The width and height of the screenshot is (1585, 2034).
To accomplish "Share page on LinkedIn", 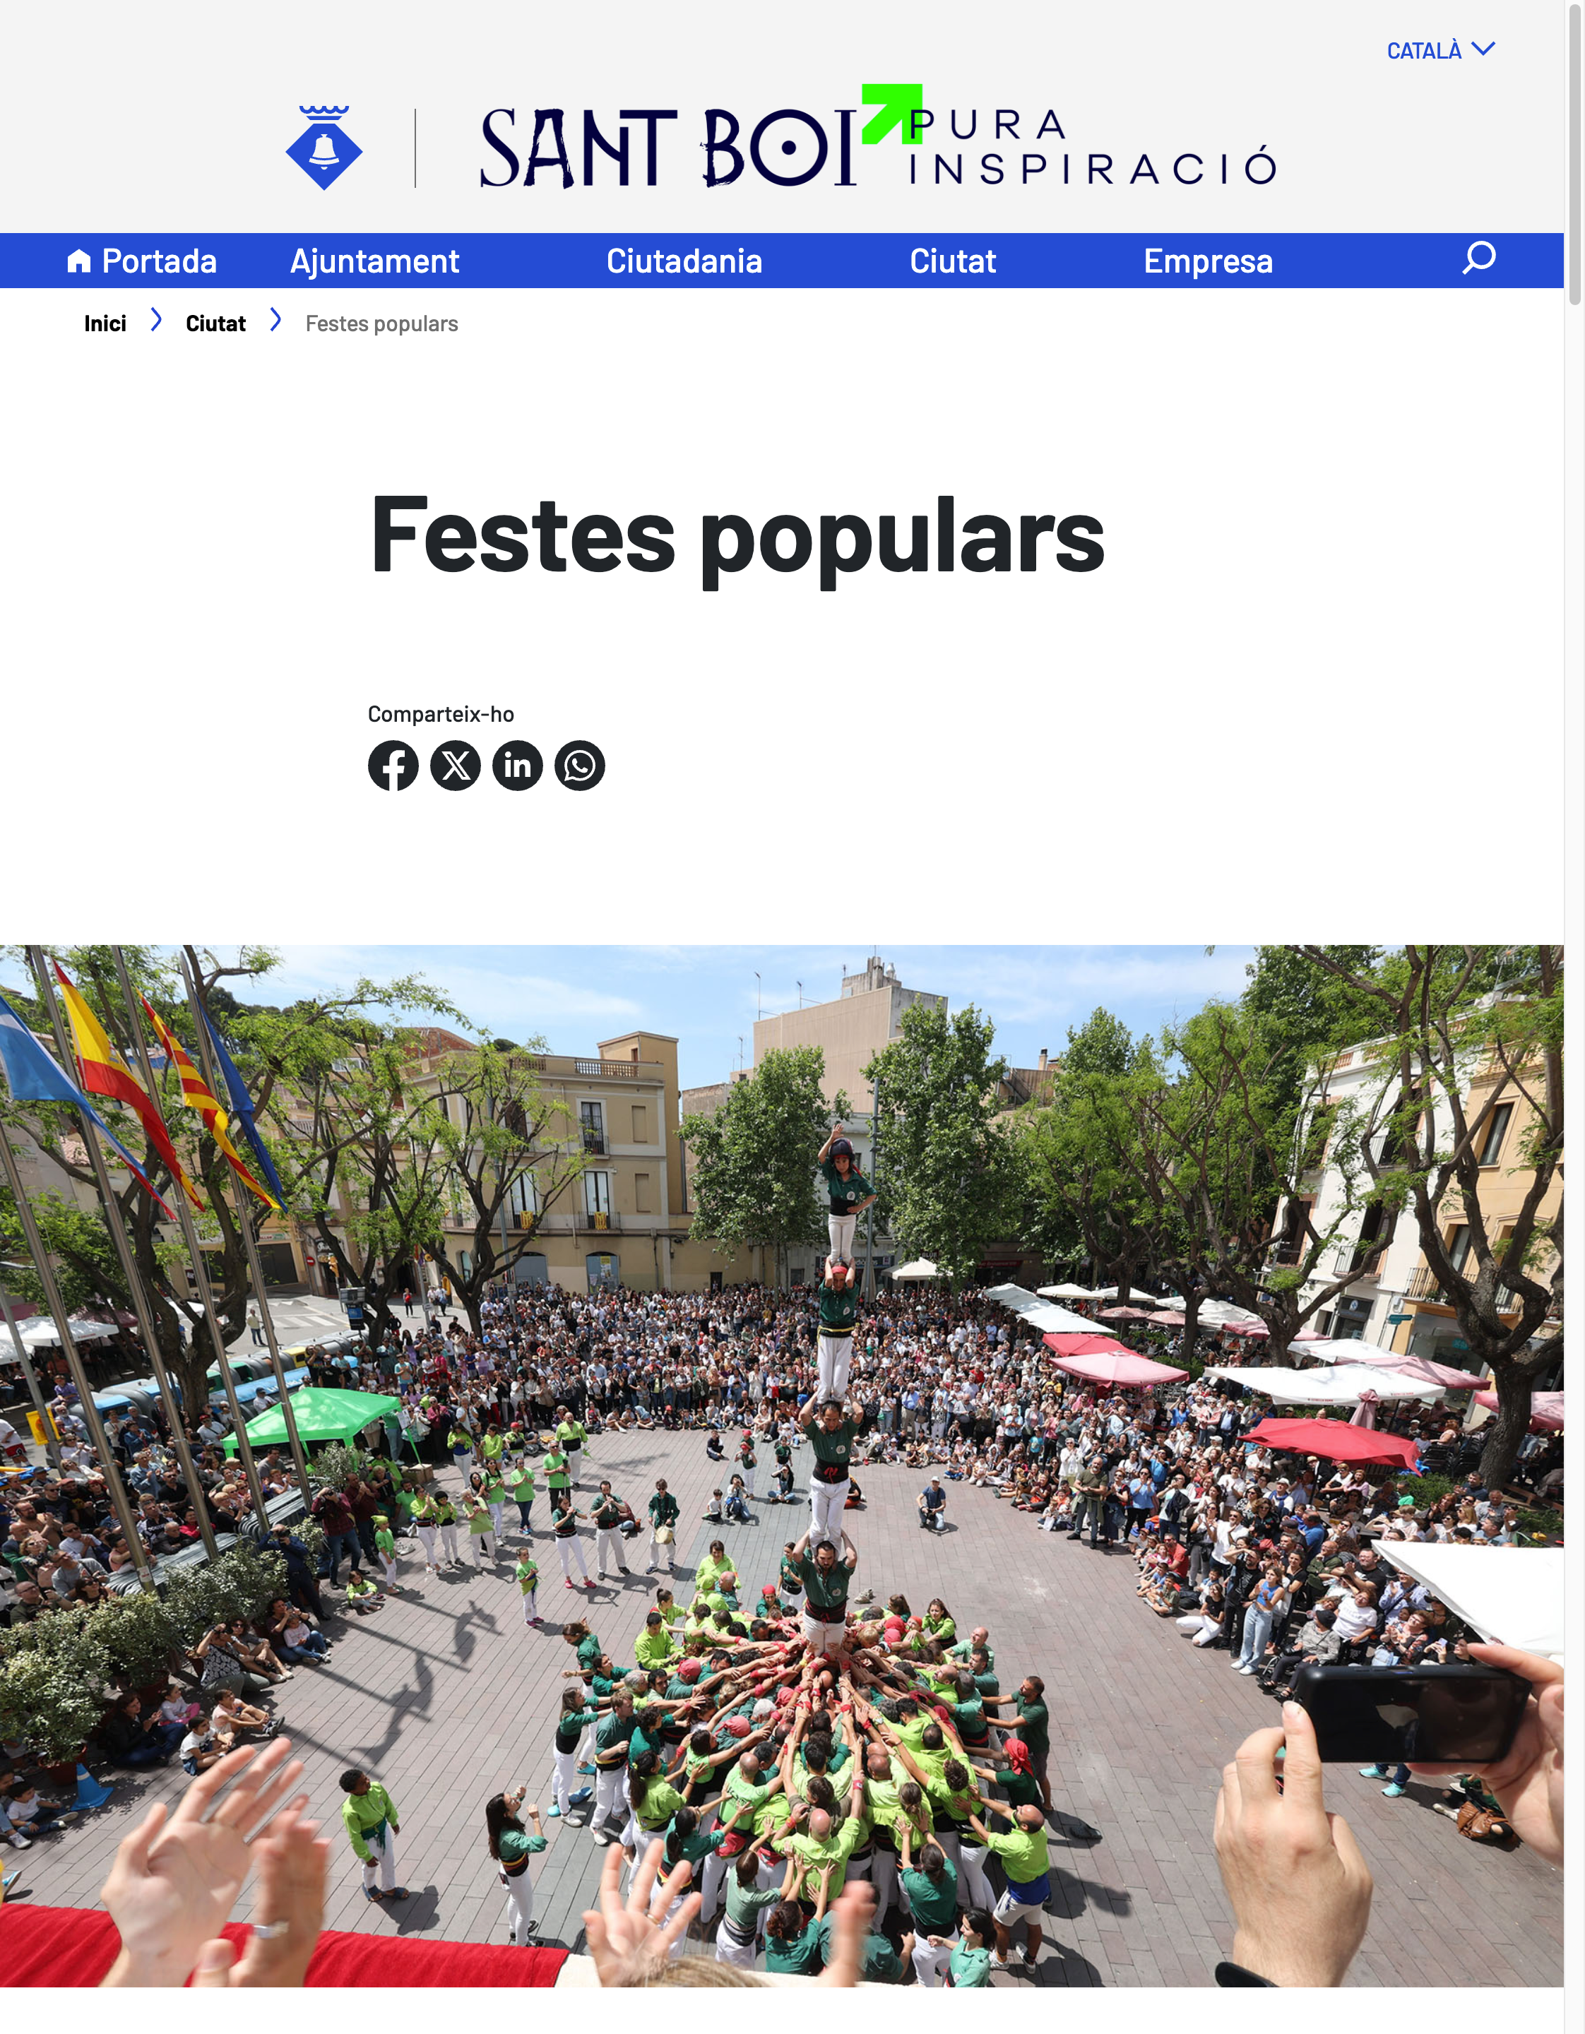I will [518, 766].
